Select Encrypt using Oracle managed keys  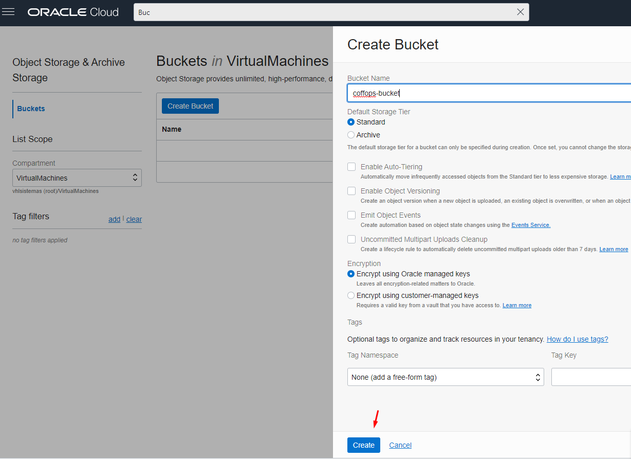click(351, 274)
